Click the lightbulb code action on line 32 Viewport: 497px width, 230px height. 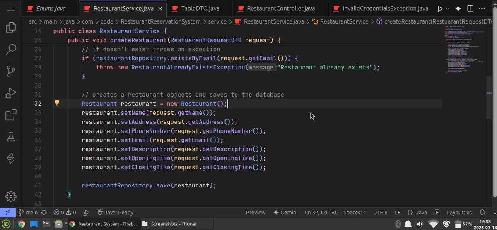tap(57, 103)
